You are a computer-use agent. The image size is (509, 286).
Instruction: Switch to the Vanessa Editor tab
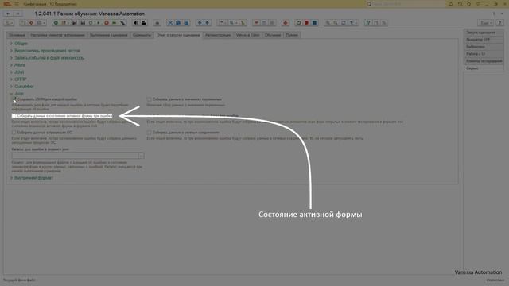247,35
